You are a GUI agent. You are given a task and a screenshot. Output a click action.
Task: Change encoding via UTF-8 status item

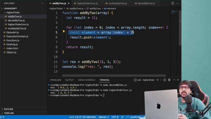115,117
